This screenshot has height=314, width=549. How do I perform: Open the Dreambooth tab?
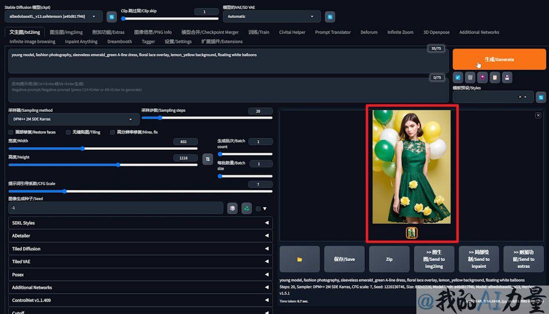[120, 41]
